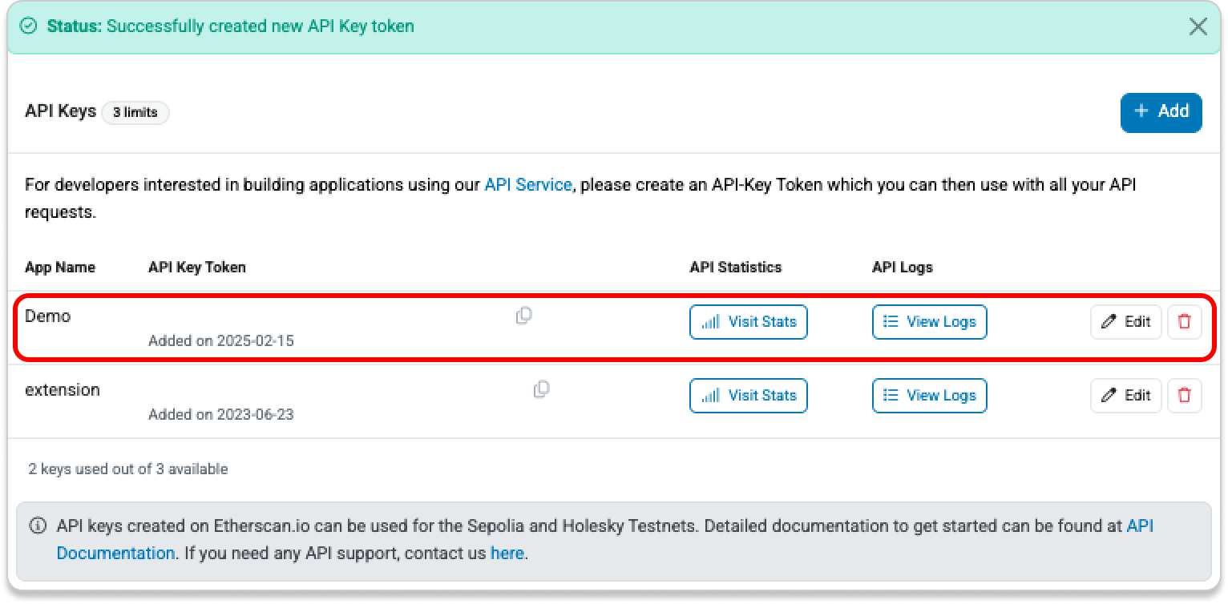Click the 3 limits badge
The width and height of the screenshot is (1228, 604).
[x=135, y=113]
